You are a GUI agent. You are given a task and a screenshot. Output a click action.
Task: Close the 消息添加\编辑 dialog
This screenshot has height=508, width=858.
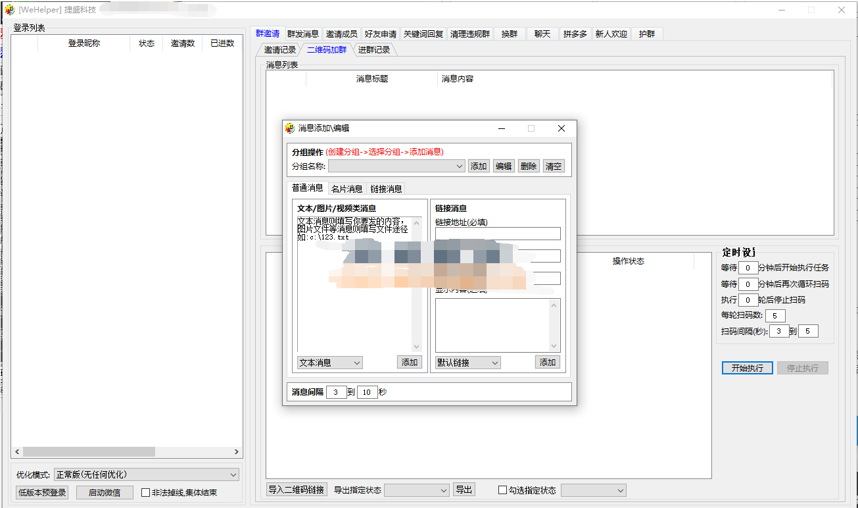[561, 128]
